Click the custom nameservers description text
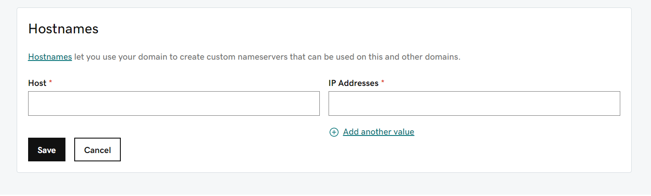The height and width of the screenshot is (196, 651). (x=267, y=57)
